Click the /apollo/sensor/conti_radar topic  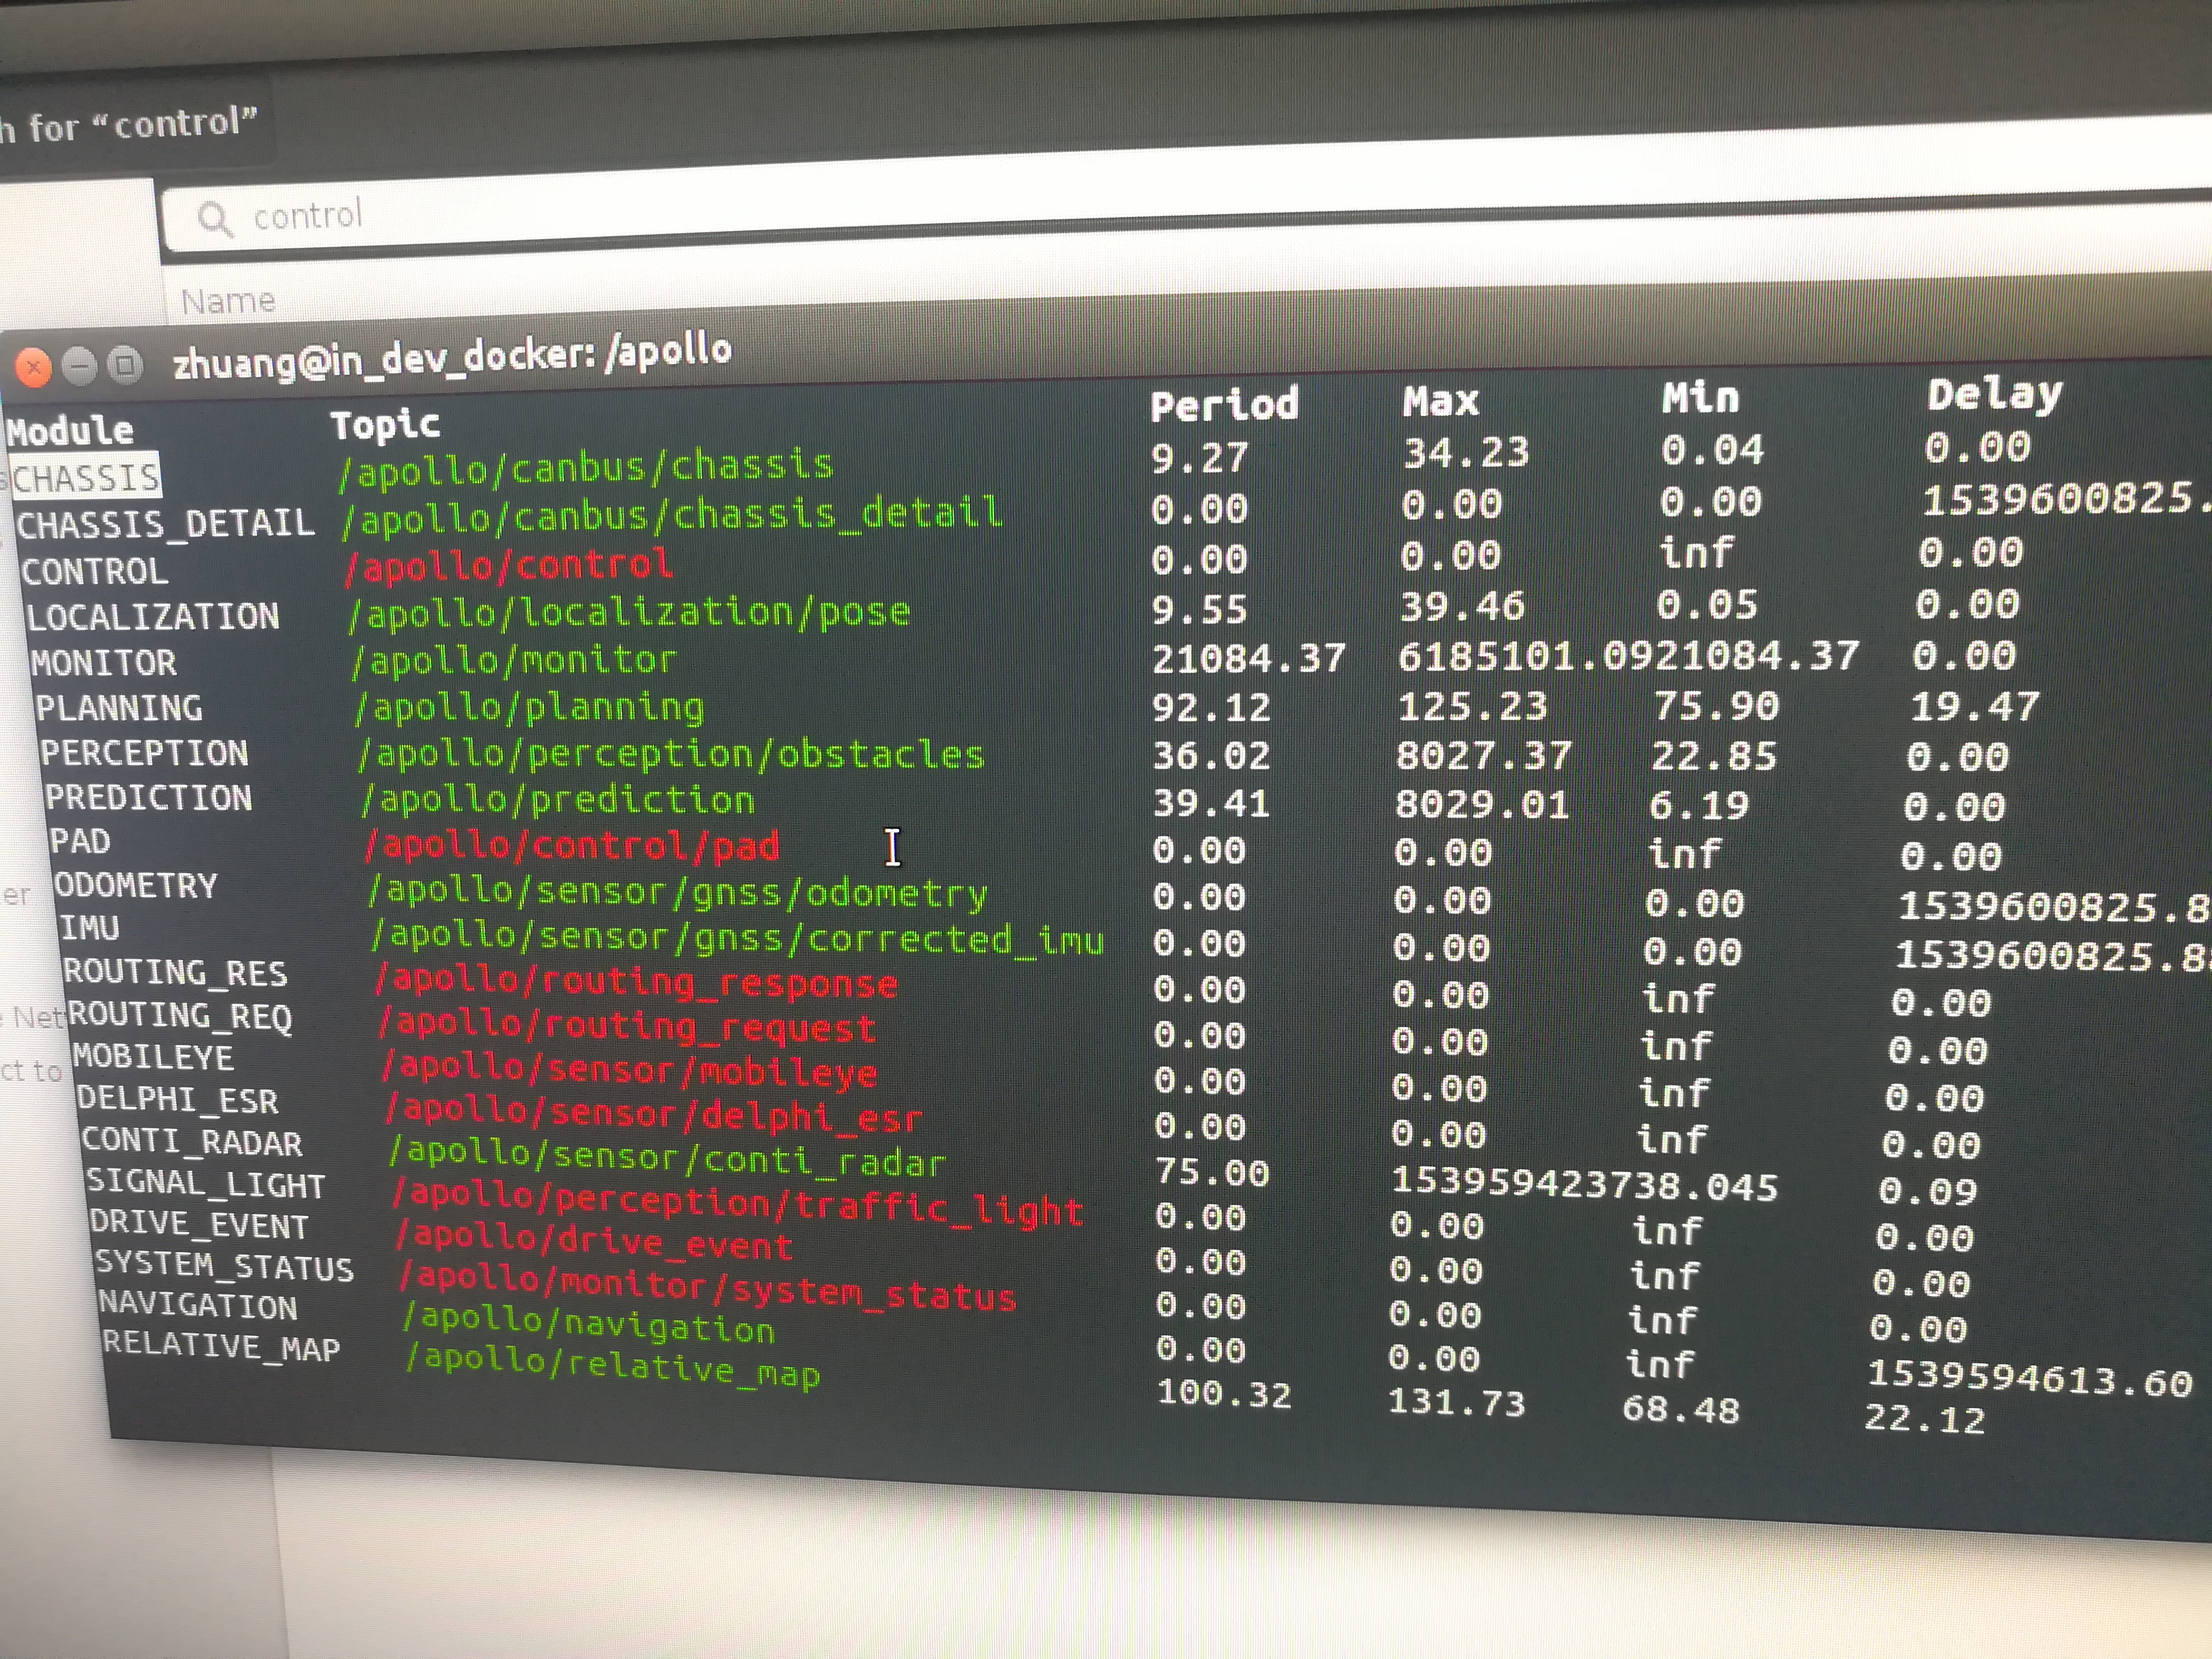(x=667, y=1157)
